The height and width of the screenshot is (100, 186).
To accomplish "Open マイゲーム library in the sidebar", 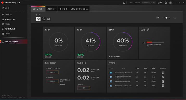I will pyautogui.click(x=7, y=15).
